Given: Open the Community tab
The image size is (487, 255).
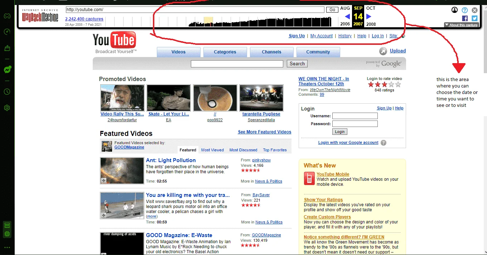Looking at the screenshot, I should [318, 52].
